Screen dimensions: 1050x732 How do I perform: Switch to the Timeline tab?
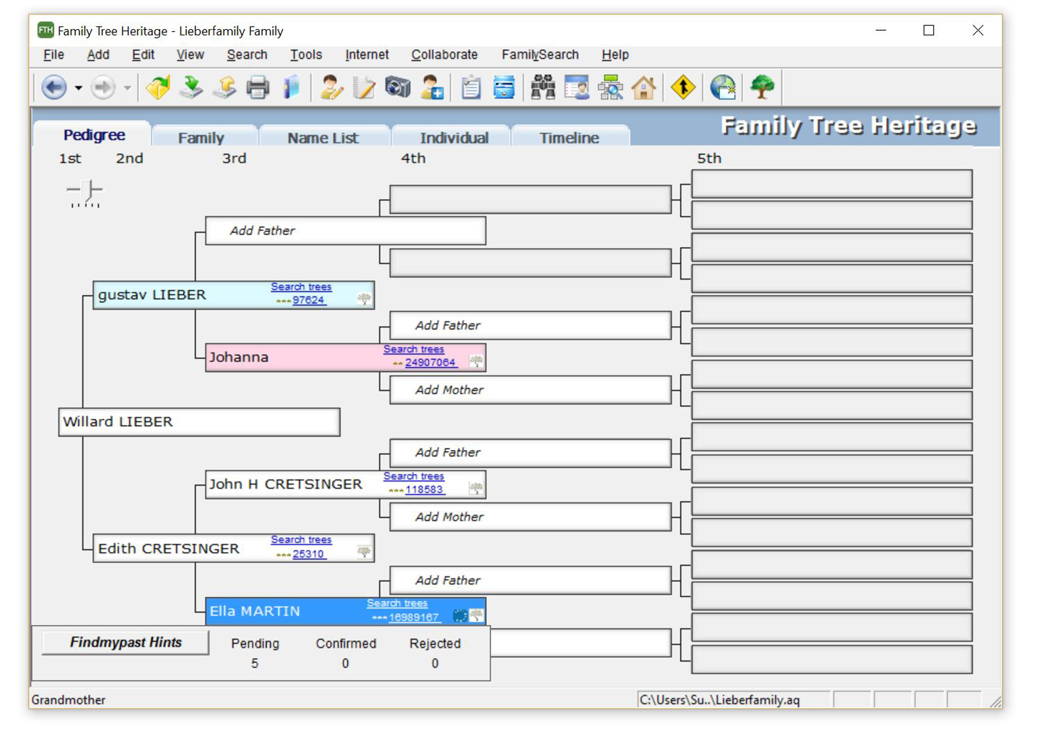pyautogui.click(x=569, y=137)
